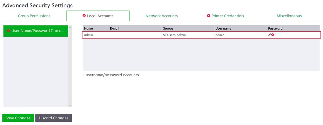This screenshot has height=125, width=323.
Task: Click the error icon beside Printer Credentials
Action: (209, 16)
